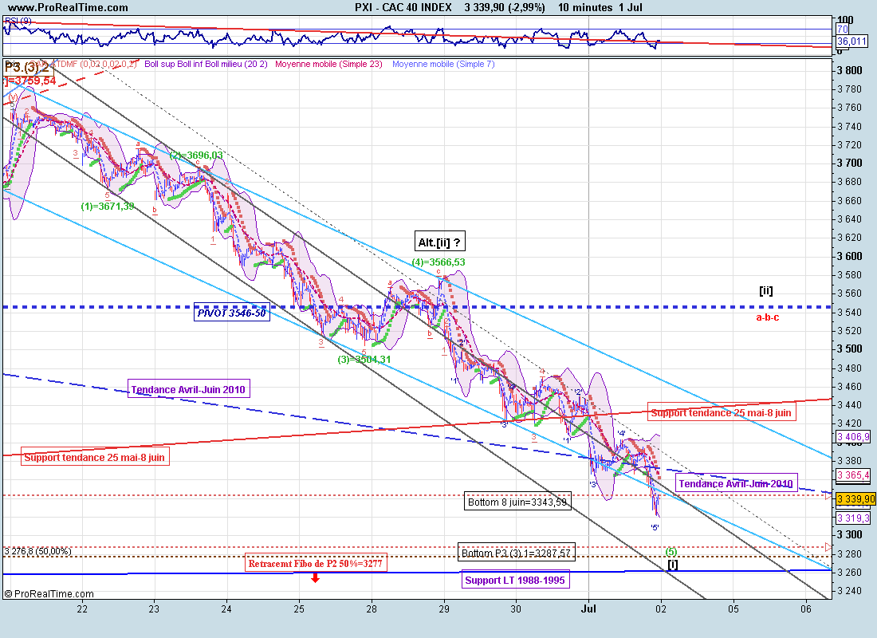Screen dimensions: 877x638
Task: Click the PXI - CAC 40 INDEX title
Action: (x=403, y=7)
